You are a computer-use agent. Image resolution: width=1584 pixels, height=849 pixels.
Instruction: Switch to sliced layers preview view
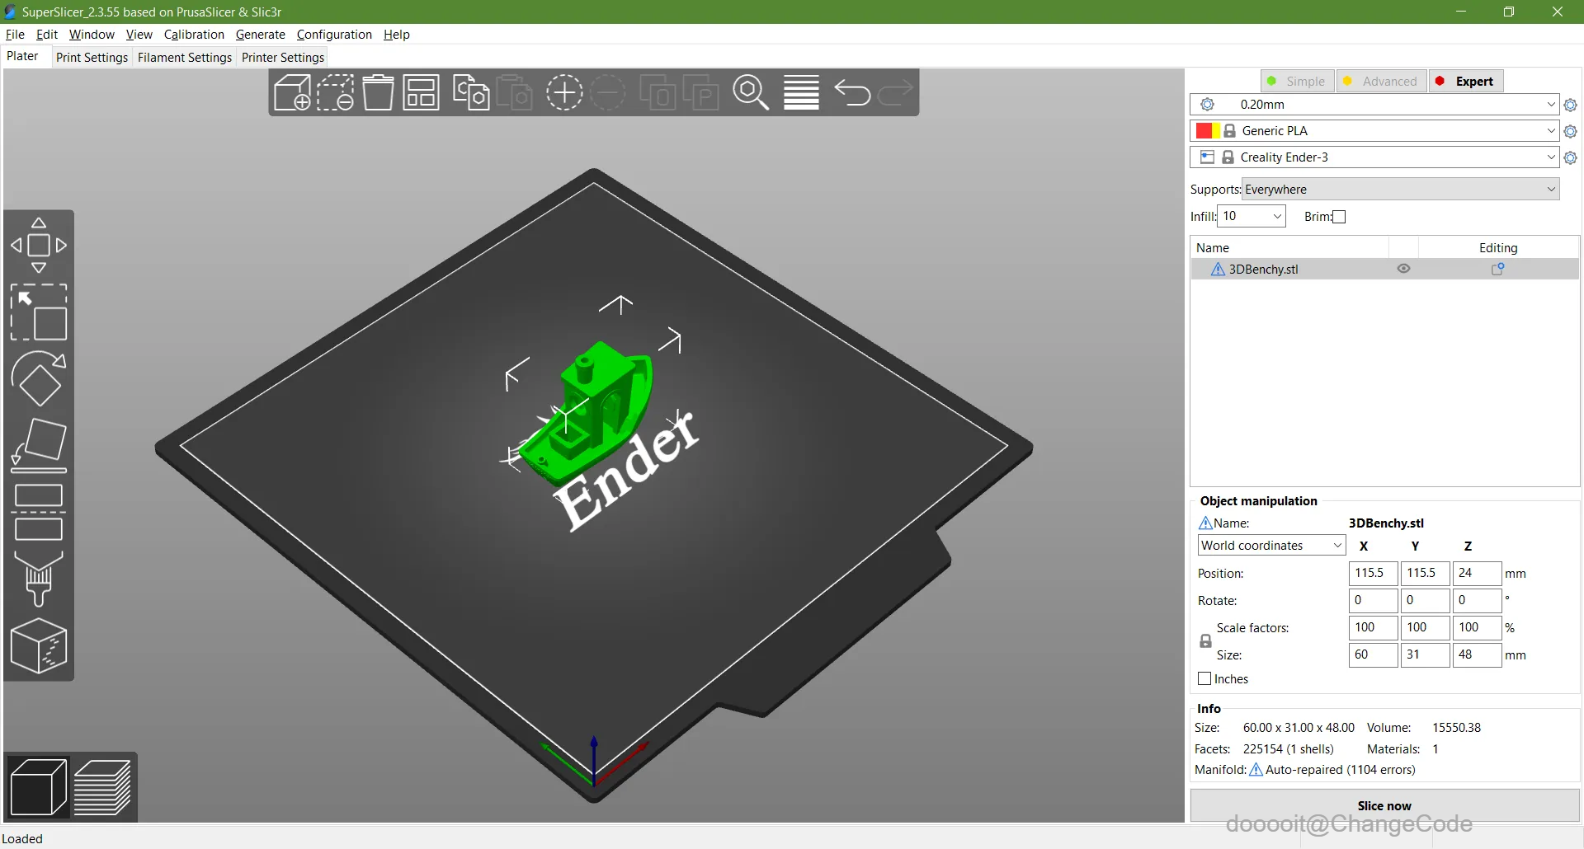(x=102, y=787)
